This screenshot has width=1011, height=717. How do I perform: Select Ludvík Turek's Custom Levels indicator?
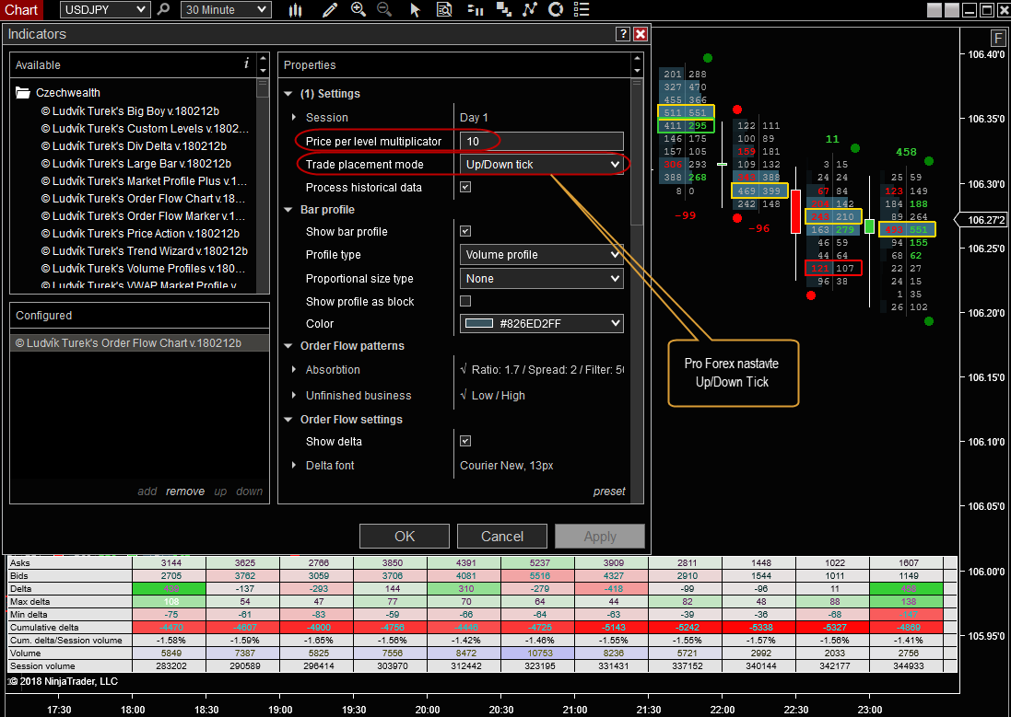145,128
